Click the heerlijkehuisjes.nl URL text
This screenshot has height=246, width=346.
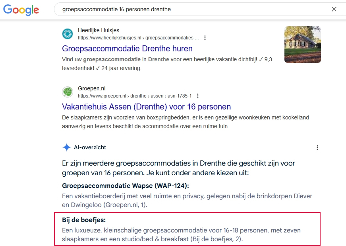point(138,38)
